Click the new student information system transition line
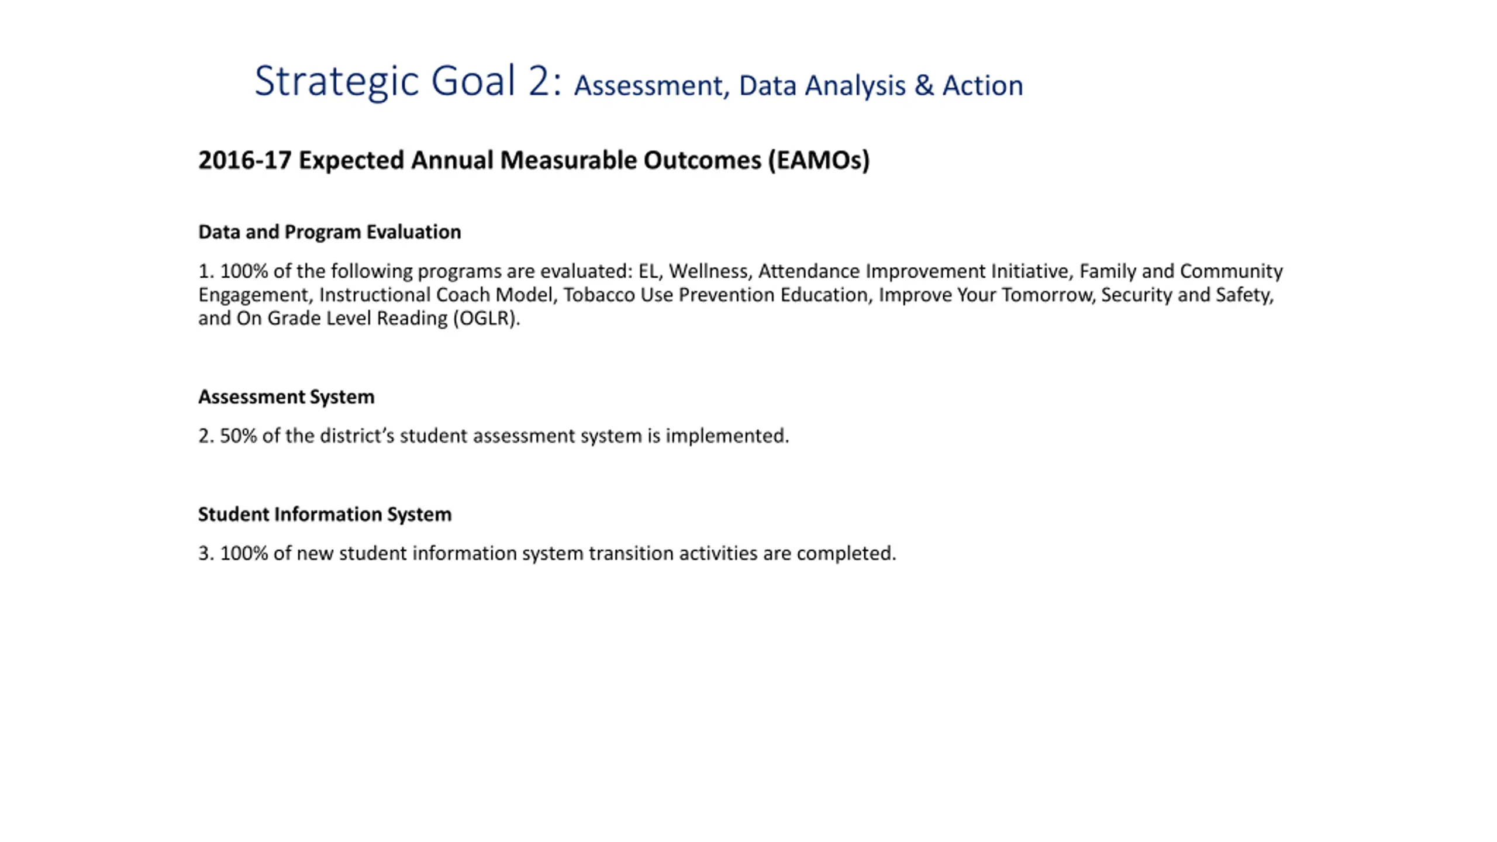1497x842 pixels. point(547,554)
